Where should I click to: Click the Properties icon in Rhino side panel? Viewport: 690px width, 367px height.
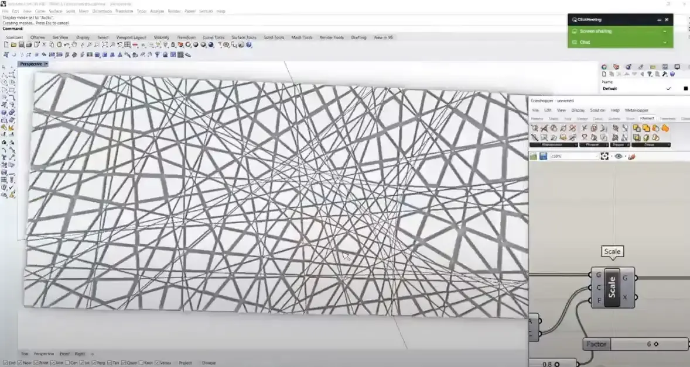pos(604,67)
